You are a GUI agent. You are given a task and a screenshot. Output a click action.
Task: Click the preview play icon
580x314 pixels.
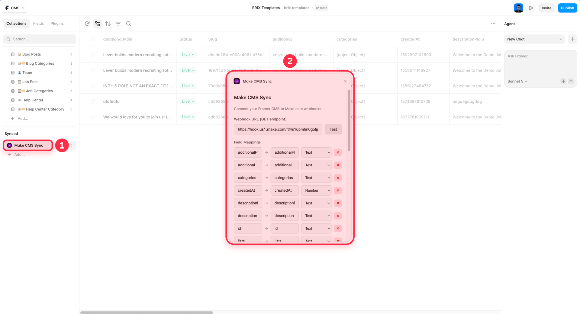[x=531, y=8]
